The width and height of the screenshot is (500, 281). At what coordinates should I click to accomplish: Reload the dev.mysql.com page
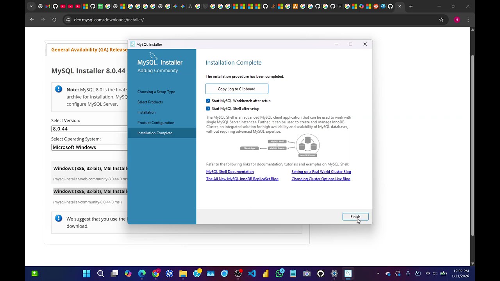54,20
